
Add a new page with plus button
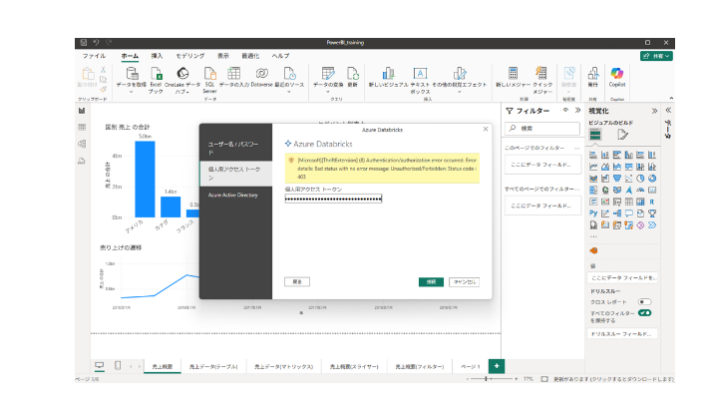click(x=497, y=366)
